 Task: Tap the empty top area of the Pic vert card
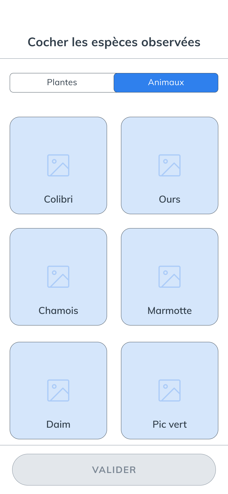coord(170,359)
